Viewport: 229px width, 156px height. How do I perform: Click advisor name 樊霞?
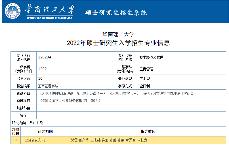74,140
